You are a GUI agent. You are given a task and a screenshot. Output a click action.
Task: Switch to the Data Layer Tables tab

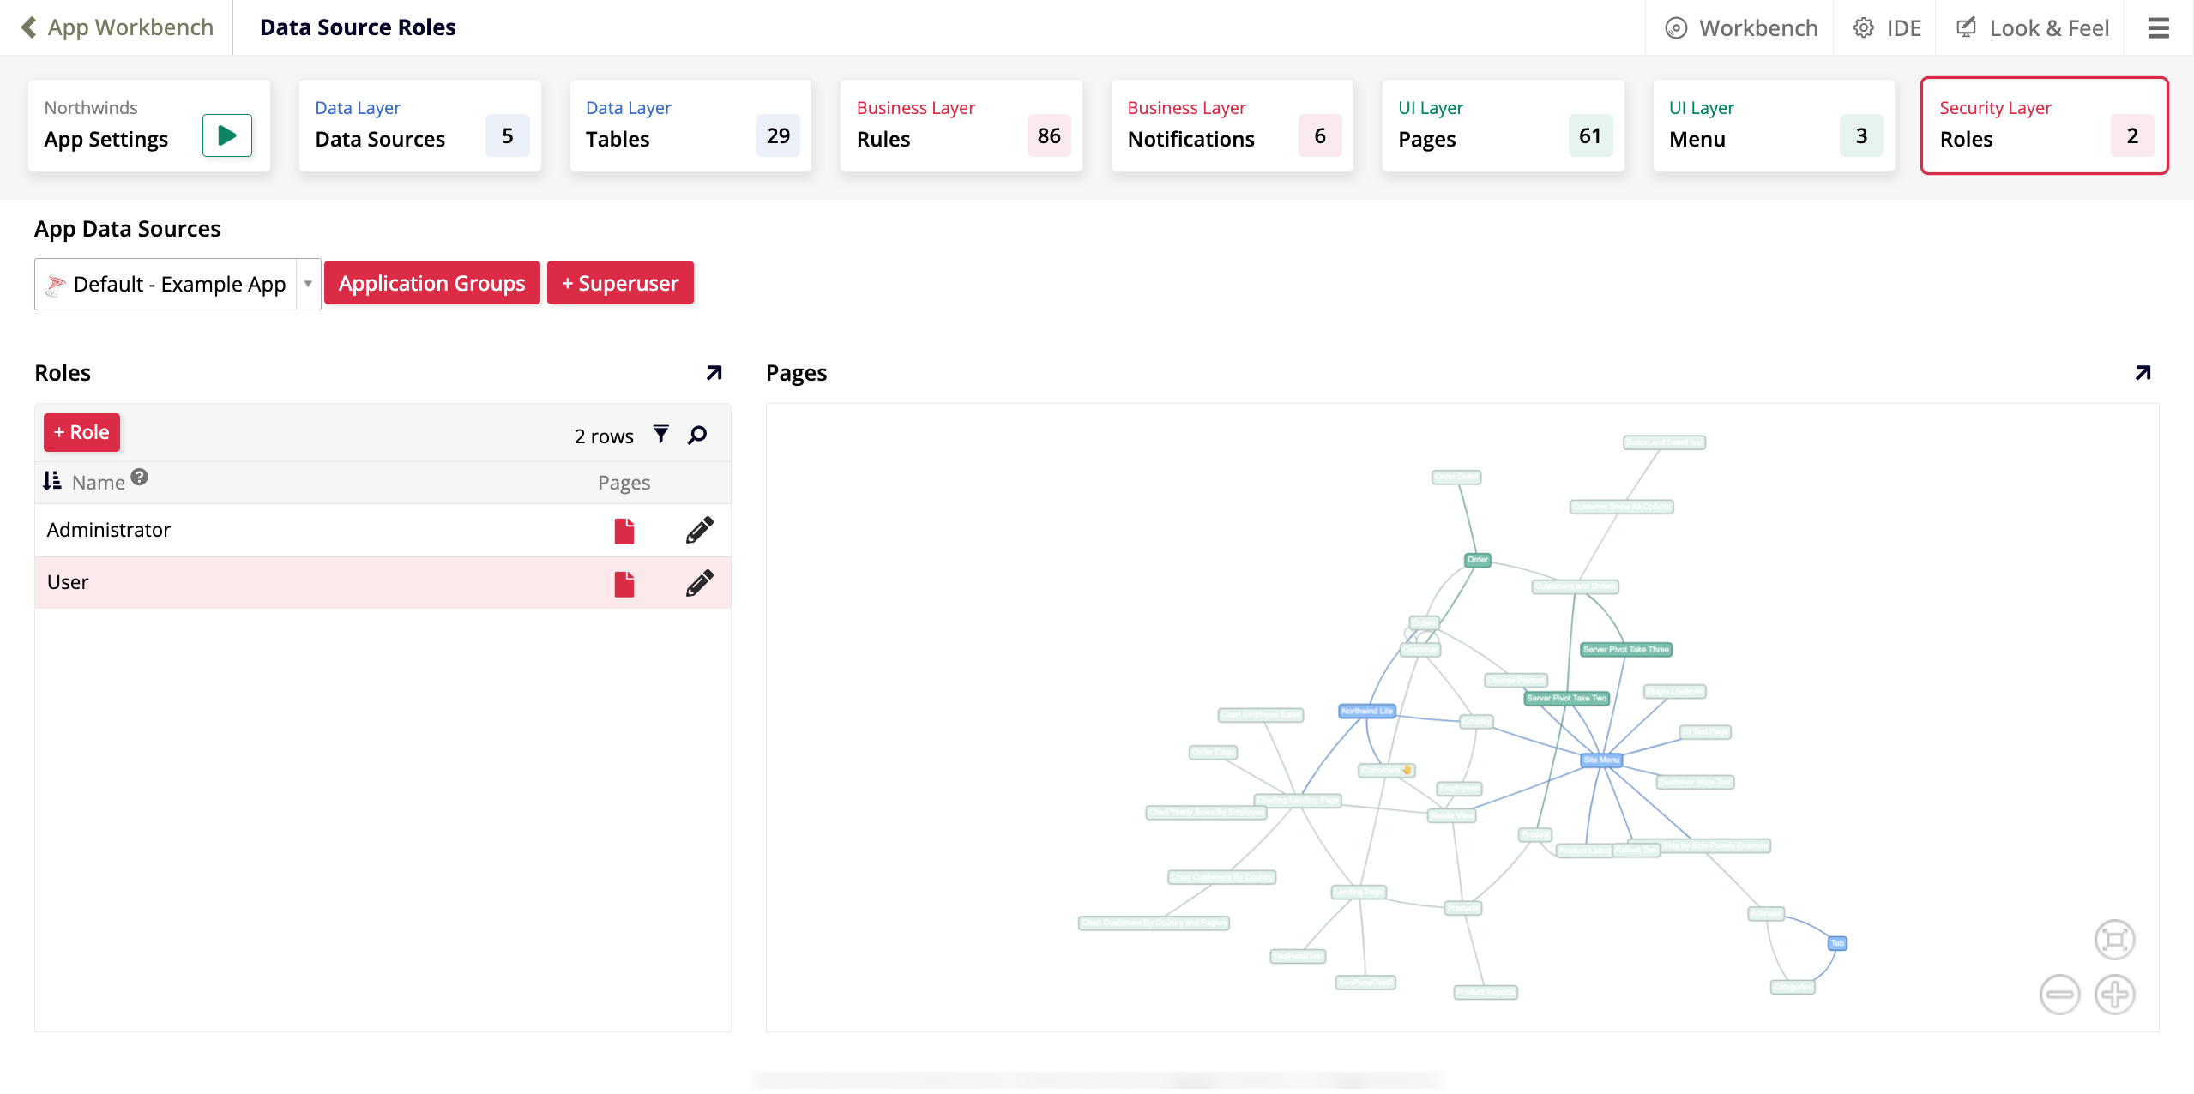(x=690, y=125)
